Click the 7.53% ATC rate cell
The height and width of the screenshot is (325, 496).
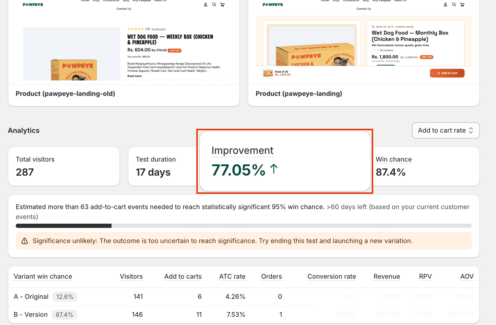pos(236,314)
